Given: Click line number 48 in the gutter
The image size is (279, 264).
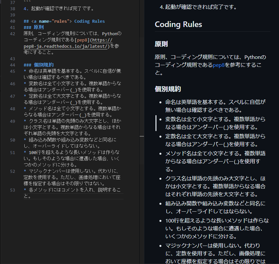Looking at the screenshot, I should point(13,109).
